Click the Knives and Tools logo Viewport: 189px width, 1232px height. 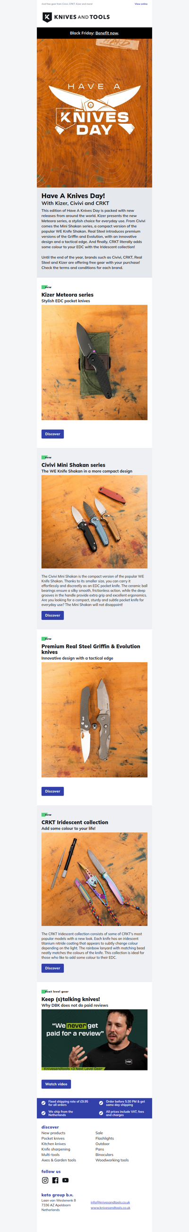[x=76, y=17]
